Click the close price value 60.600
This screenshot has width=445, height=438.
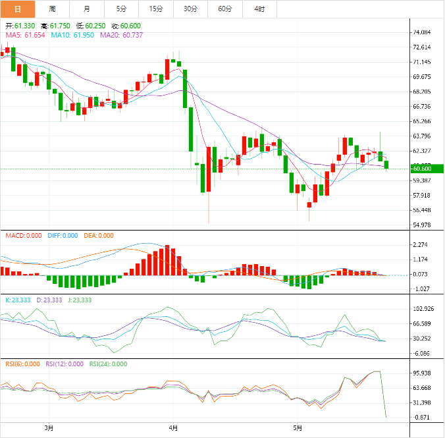click(x=130, y=26)
